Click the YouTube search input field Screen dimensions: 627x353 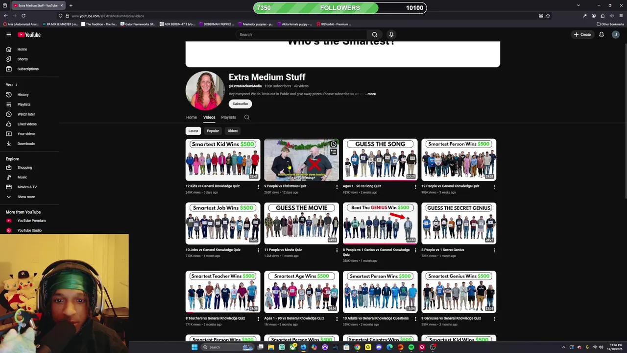pos(301,34)
